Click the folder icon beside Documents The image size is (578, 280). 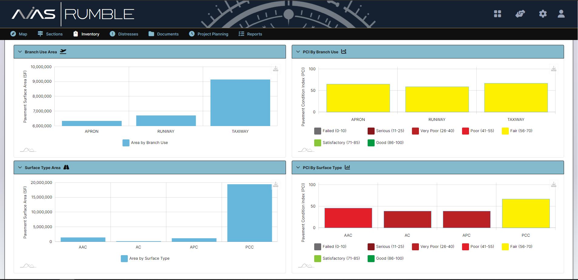pyautogui.click(x=151, y=34)
